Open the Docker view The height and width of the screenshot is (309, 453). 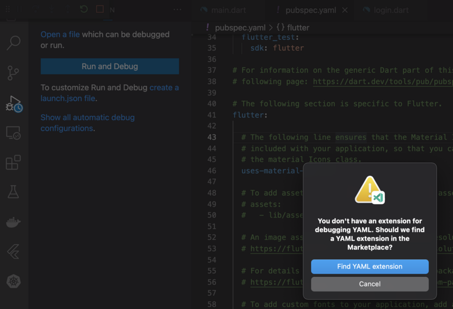click(x=13, y=222)
